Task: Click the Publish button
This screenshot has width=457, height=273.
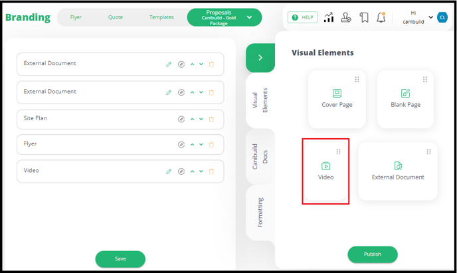Action: [x=373, y=254]
